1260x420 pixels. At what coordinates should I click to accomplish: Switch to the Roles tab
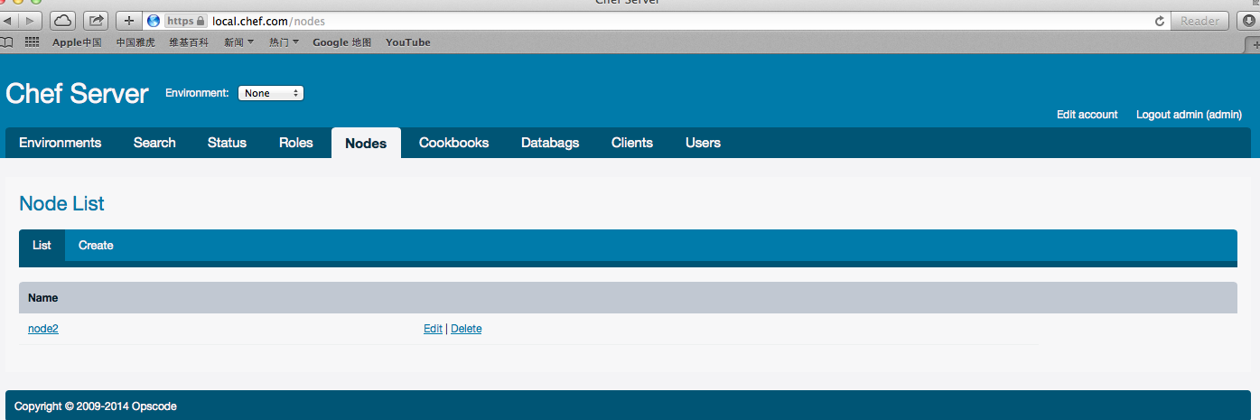tap(296, 143)
